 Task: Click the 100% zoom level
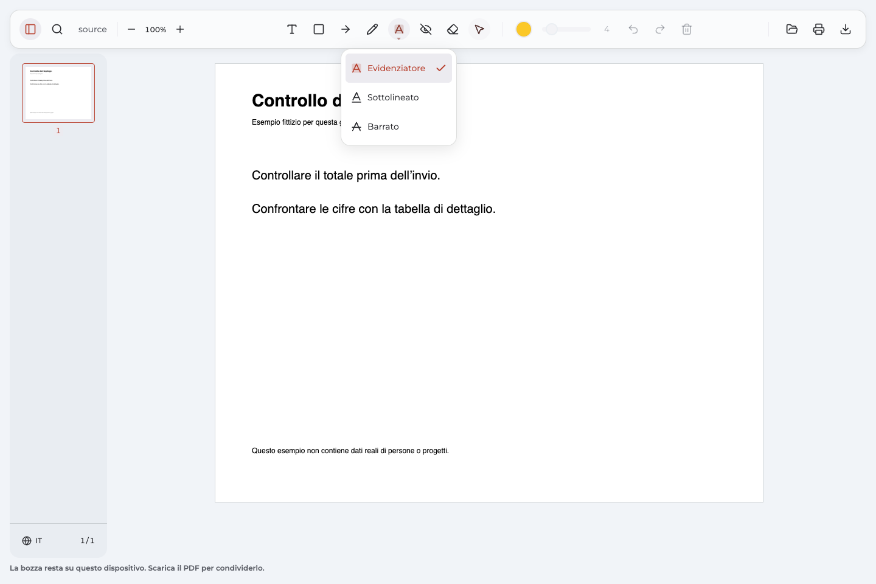click(x=156, y=29)
